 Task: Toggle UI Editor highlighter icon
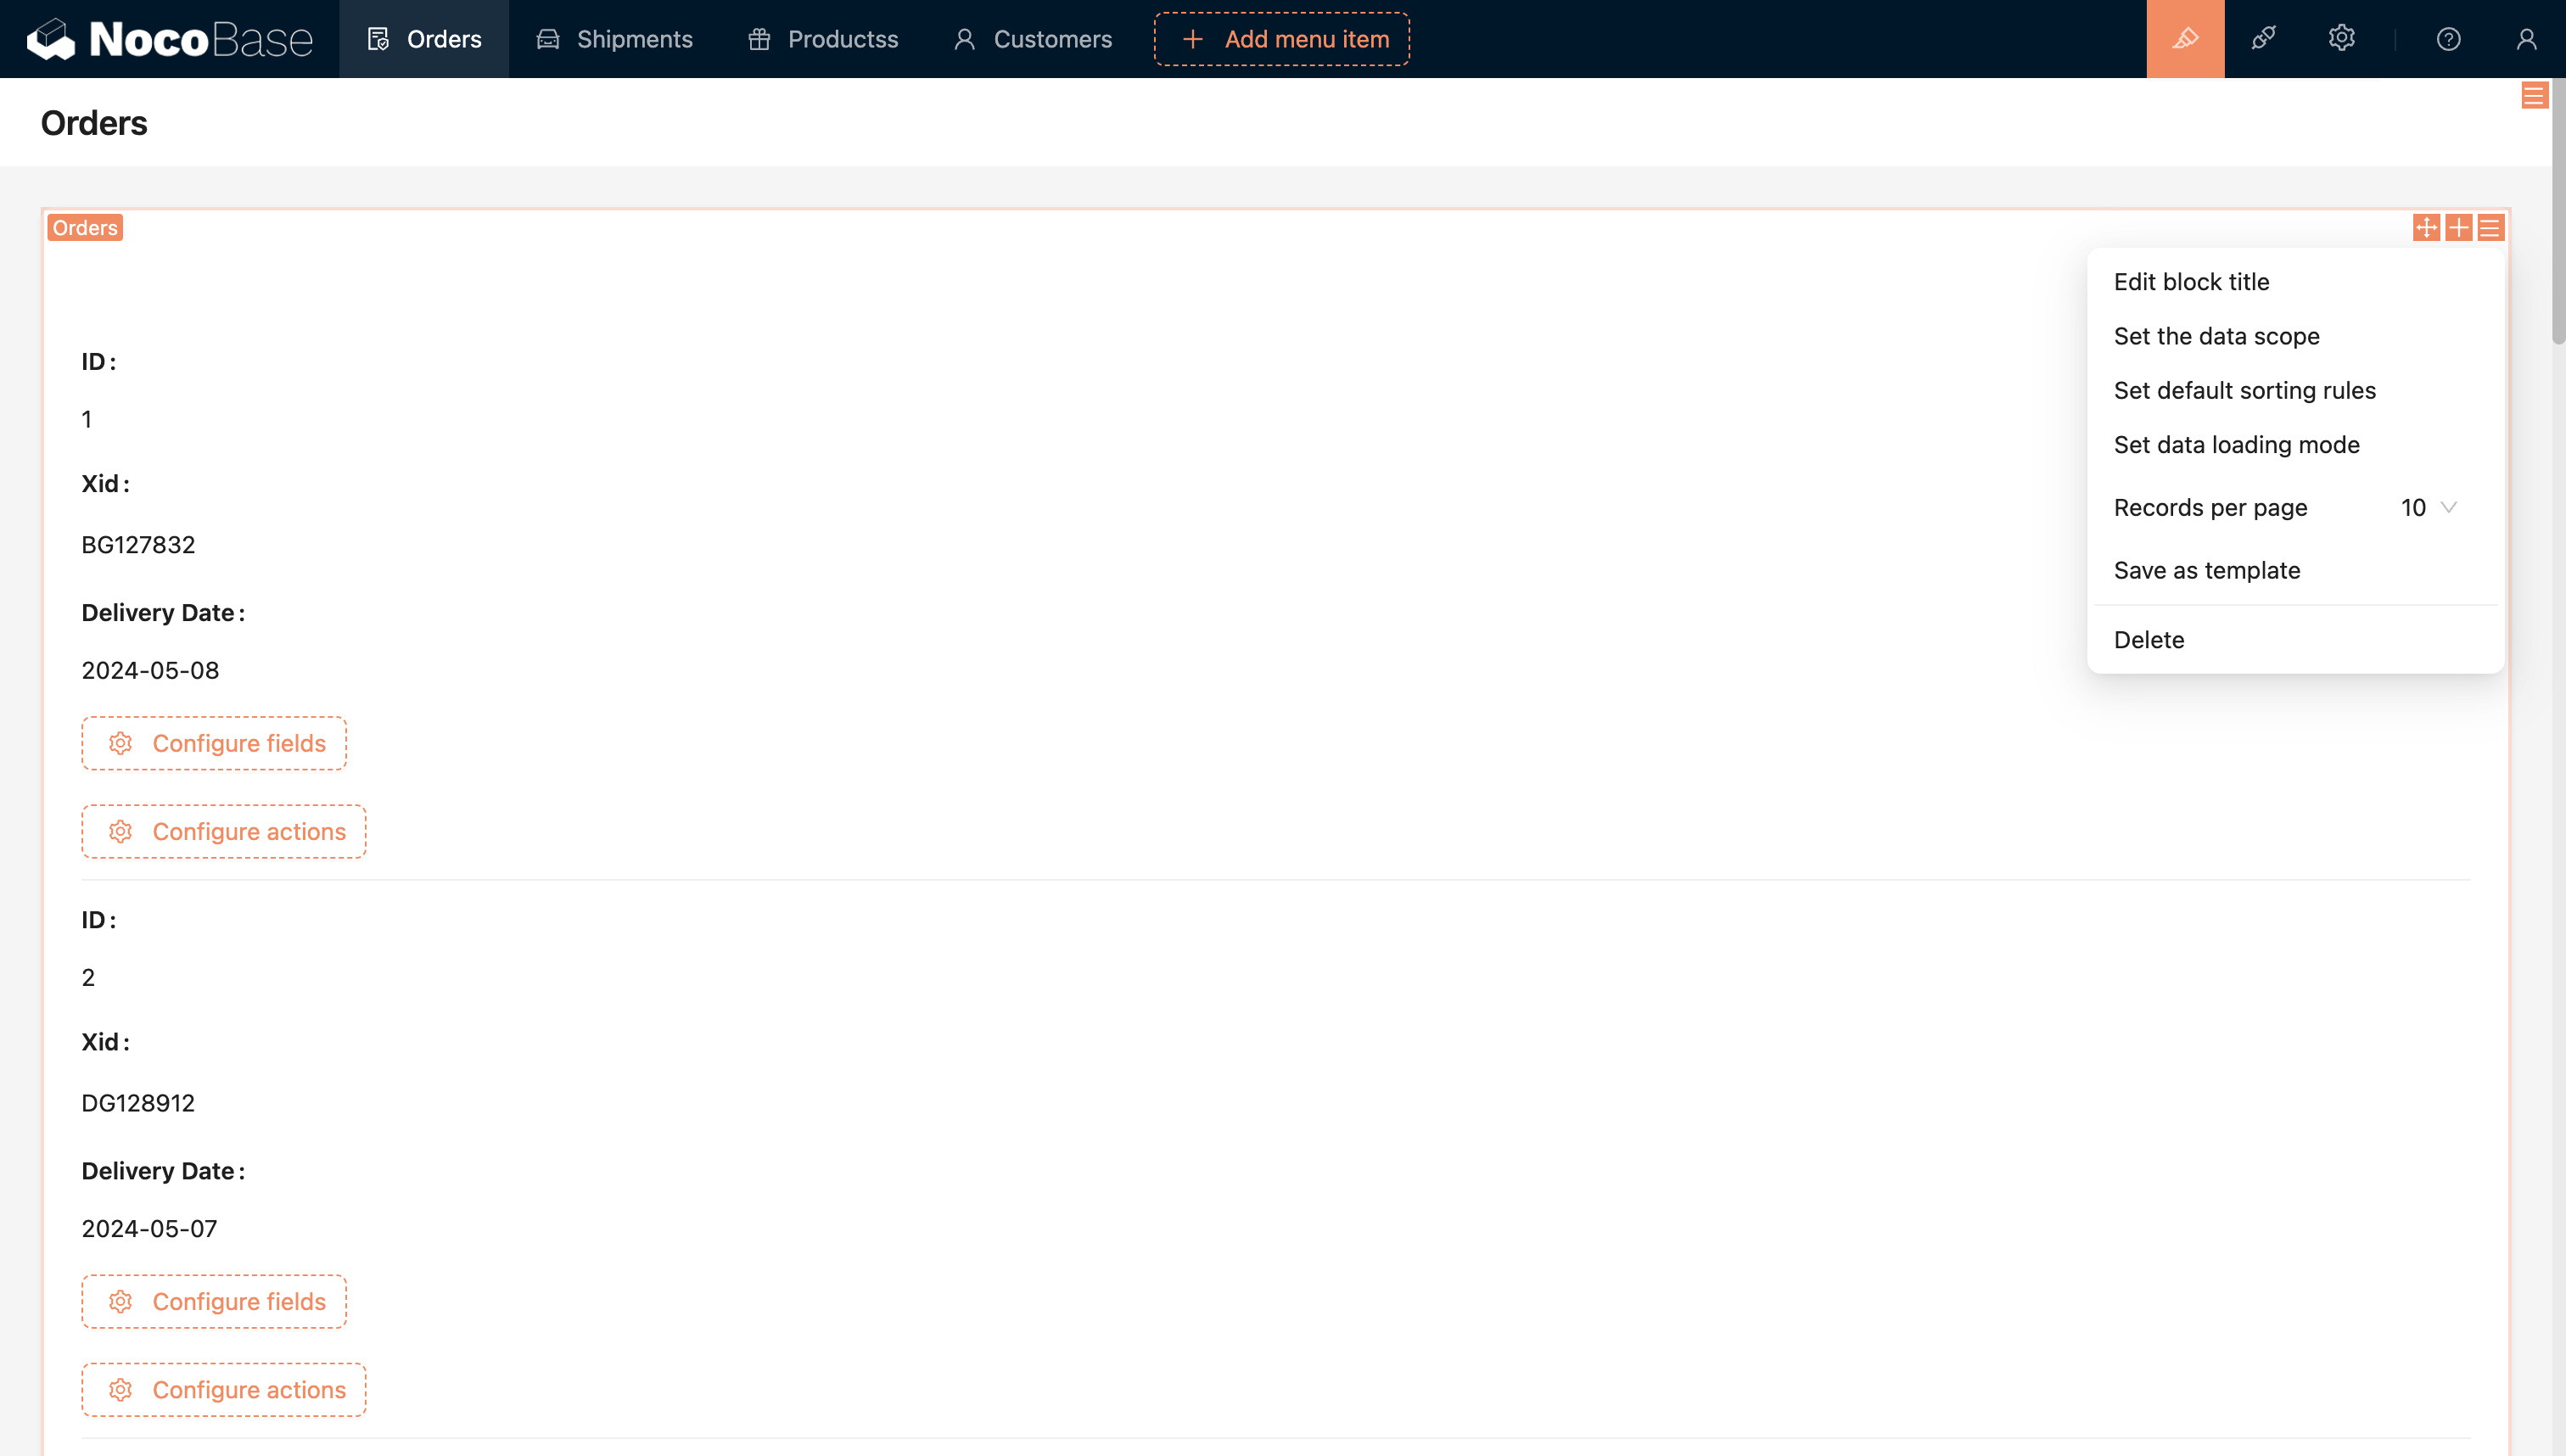[2185, 39]
